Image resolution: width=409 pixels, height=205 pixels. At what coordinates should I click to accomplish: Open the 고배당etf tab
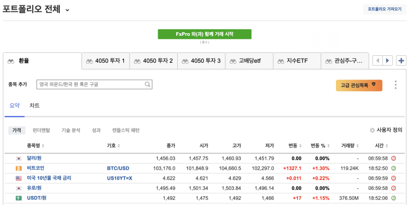249,61
